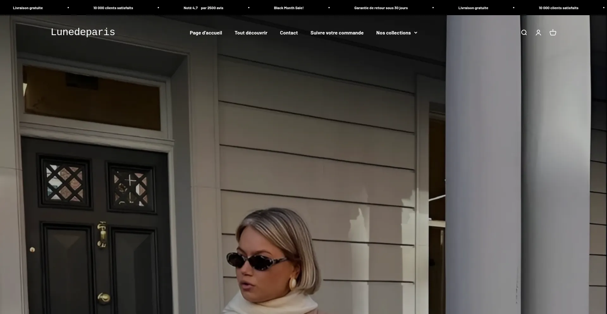The image size is (607, 314).
Task: Open the search magnifier icon
Action: [524, 33]
